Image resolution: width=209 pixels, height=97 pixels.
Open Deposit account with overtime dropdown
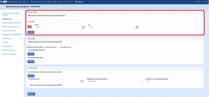[115, 81]
